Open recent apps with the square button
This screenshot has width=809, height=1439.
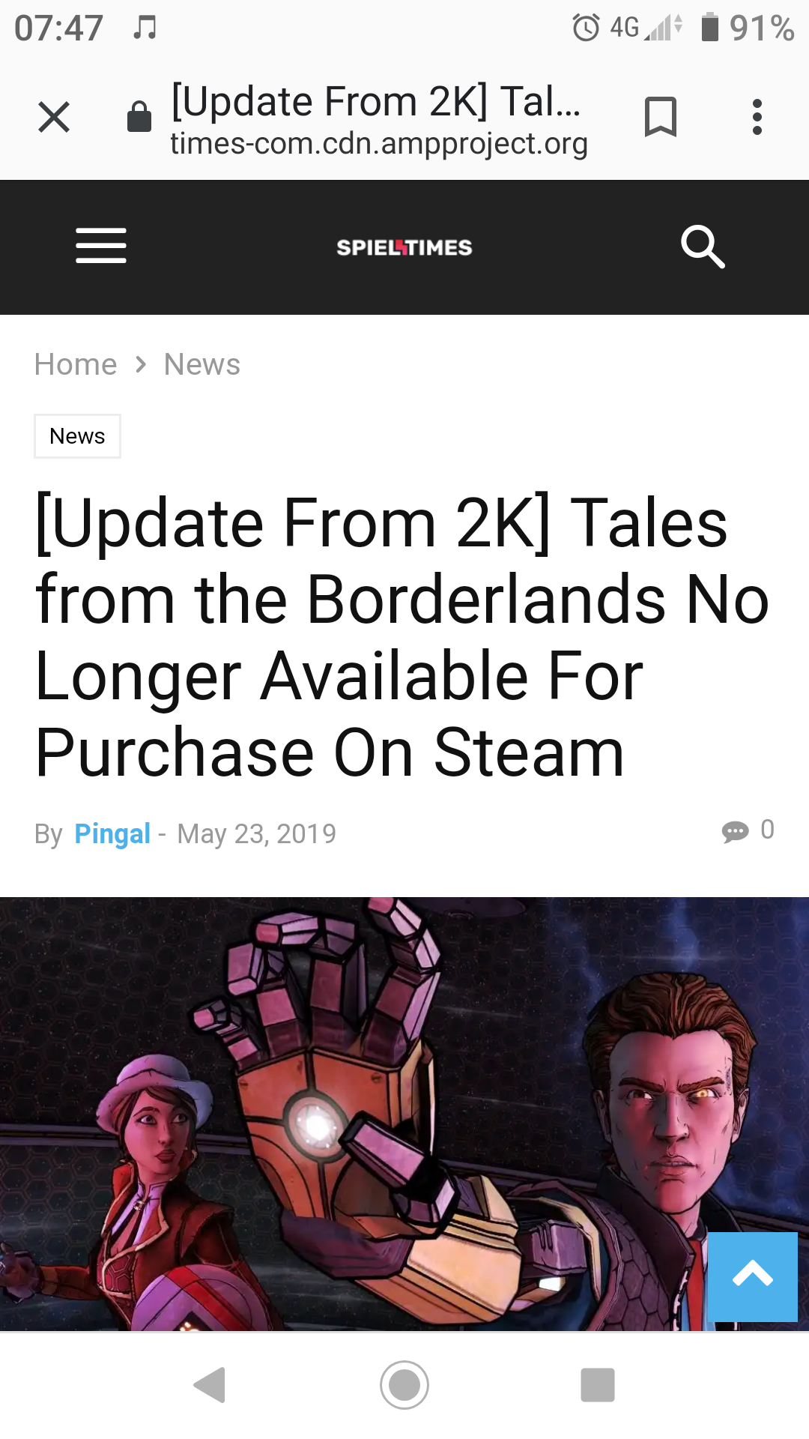pyautogui.click(x=598, y=1385)
